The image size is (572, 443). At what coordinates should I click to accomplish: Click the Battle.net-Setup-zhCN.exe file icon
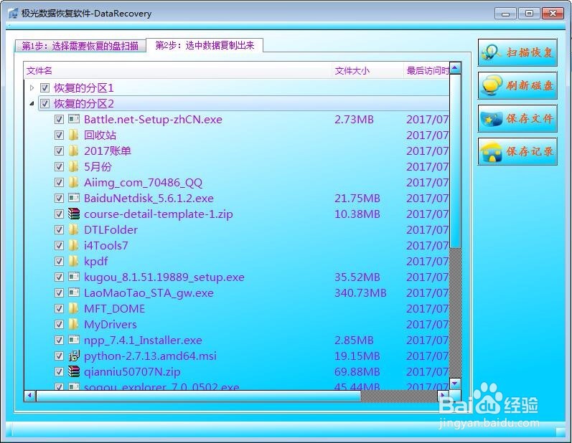(x=74, y=119)
